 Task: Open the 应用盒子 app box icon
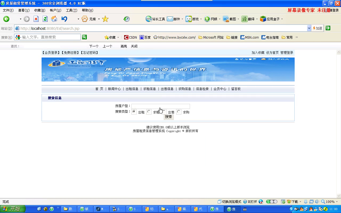(x=263, y=19)
